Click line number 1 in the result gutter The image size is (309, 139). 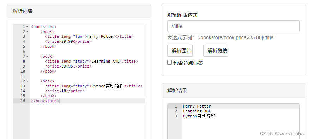[176, 106]
